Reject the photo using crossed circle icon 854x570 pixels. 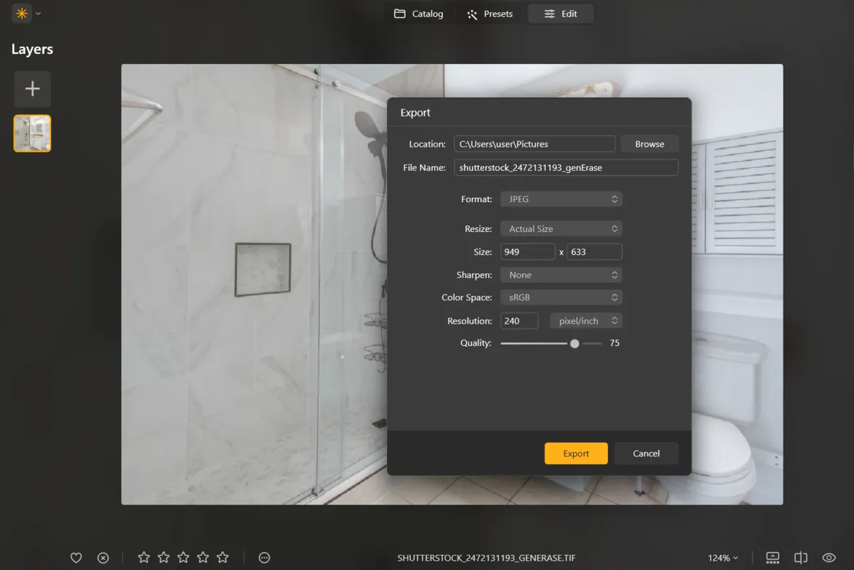[103, 557]
